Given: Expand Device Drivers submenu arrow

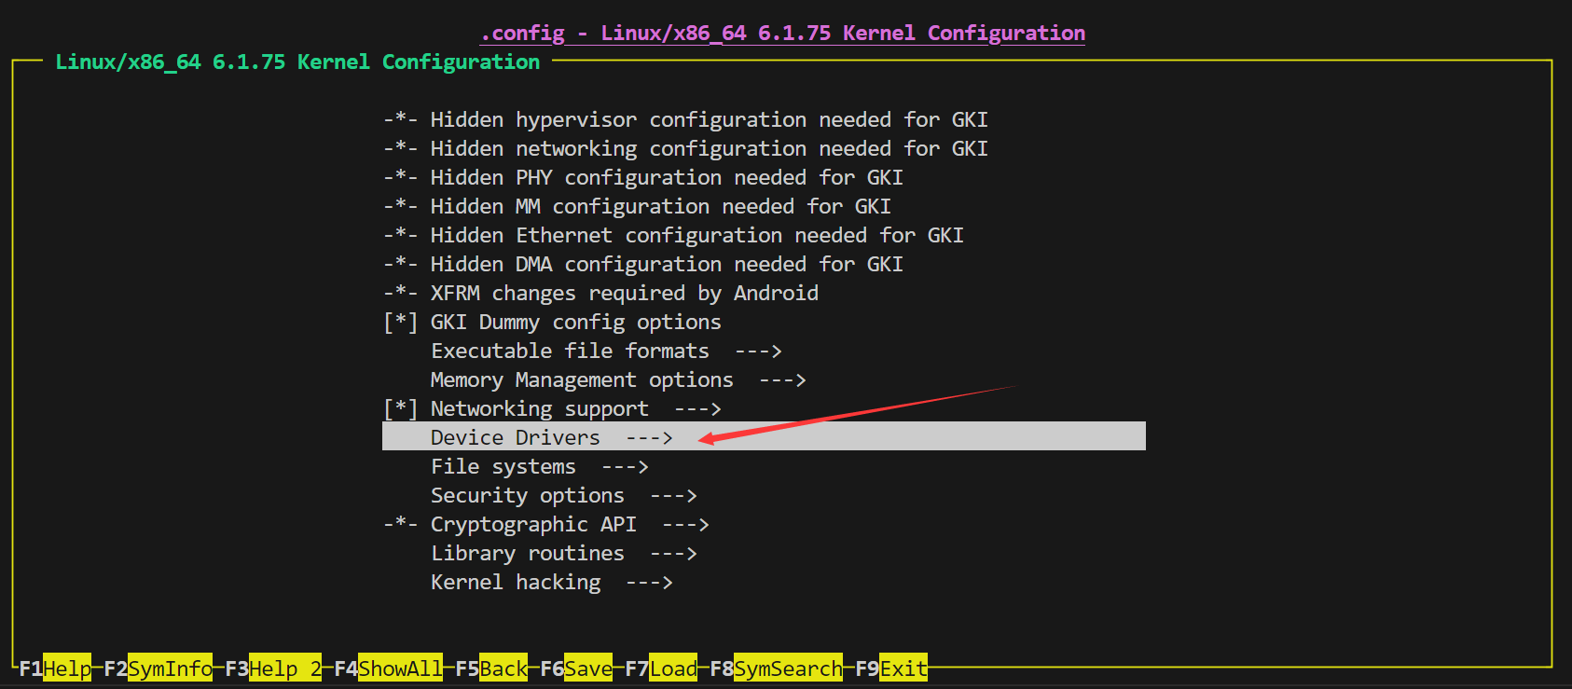Looking at the screenshot, I should [x=649, y=438].
